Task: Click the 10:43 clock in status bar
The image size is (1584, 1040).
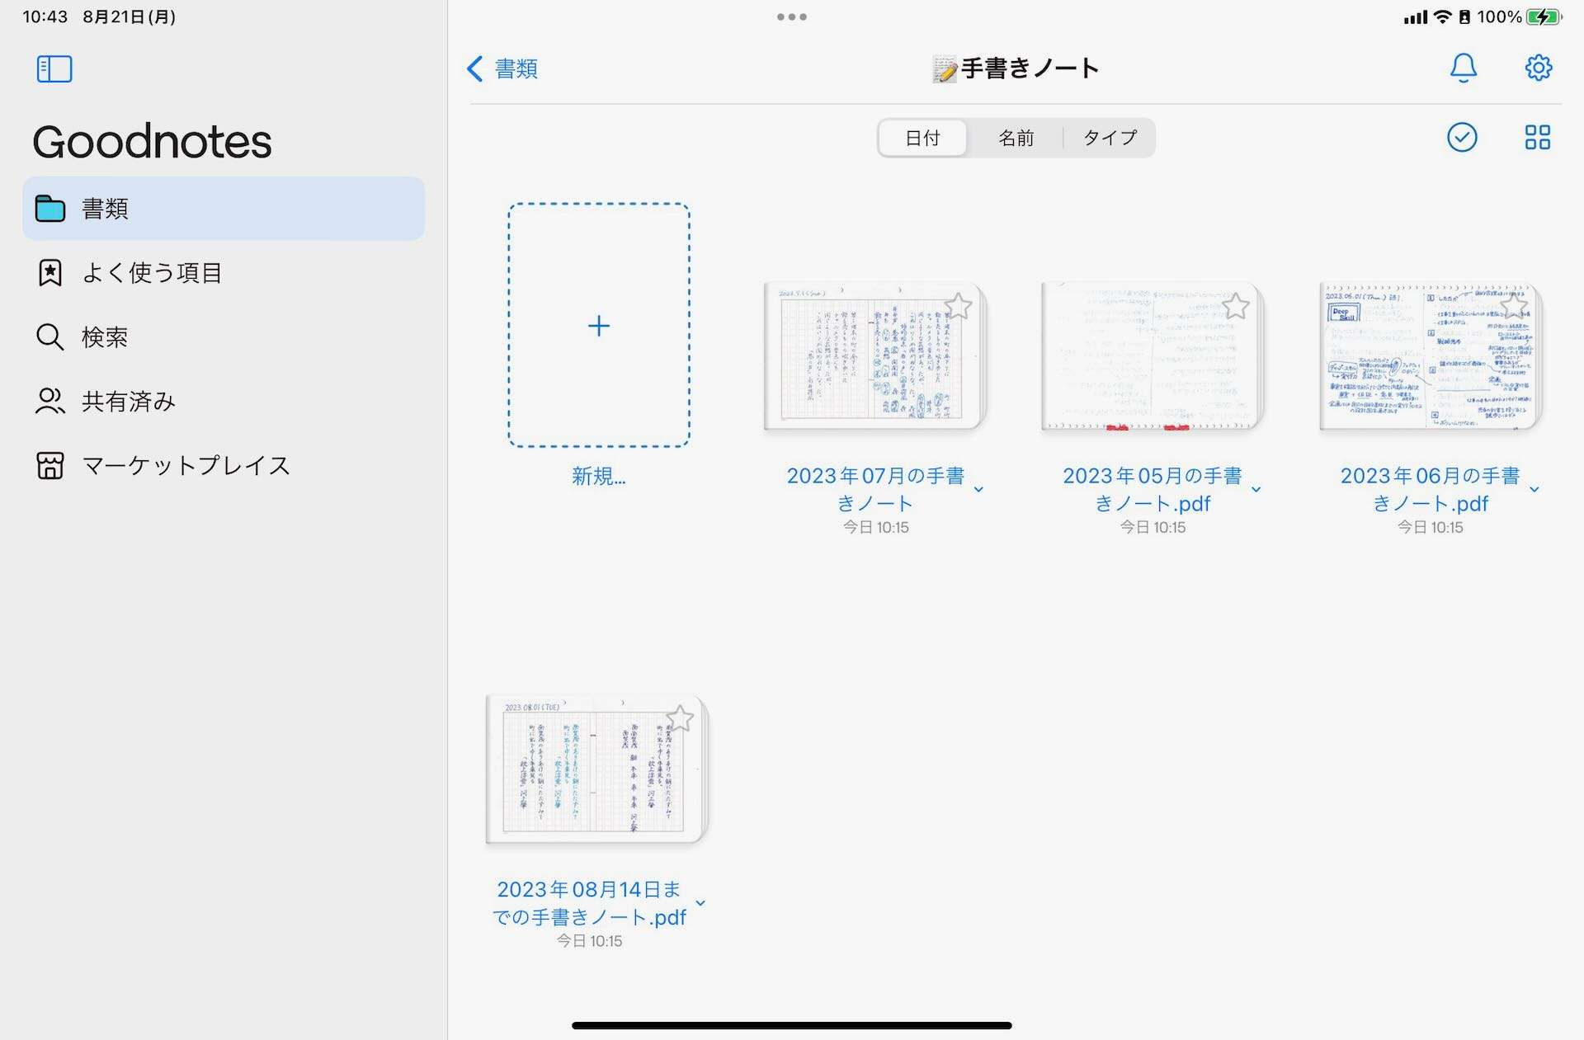Action: pyautogui.click(x=45, y=16)
